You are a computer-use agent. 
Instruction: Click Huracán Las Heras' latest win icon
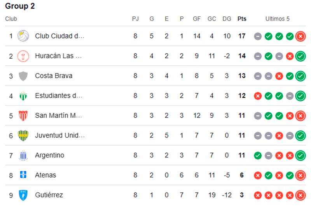tap(300, 56)
